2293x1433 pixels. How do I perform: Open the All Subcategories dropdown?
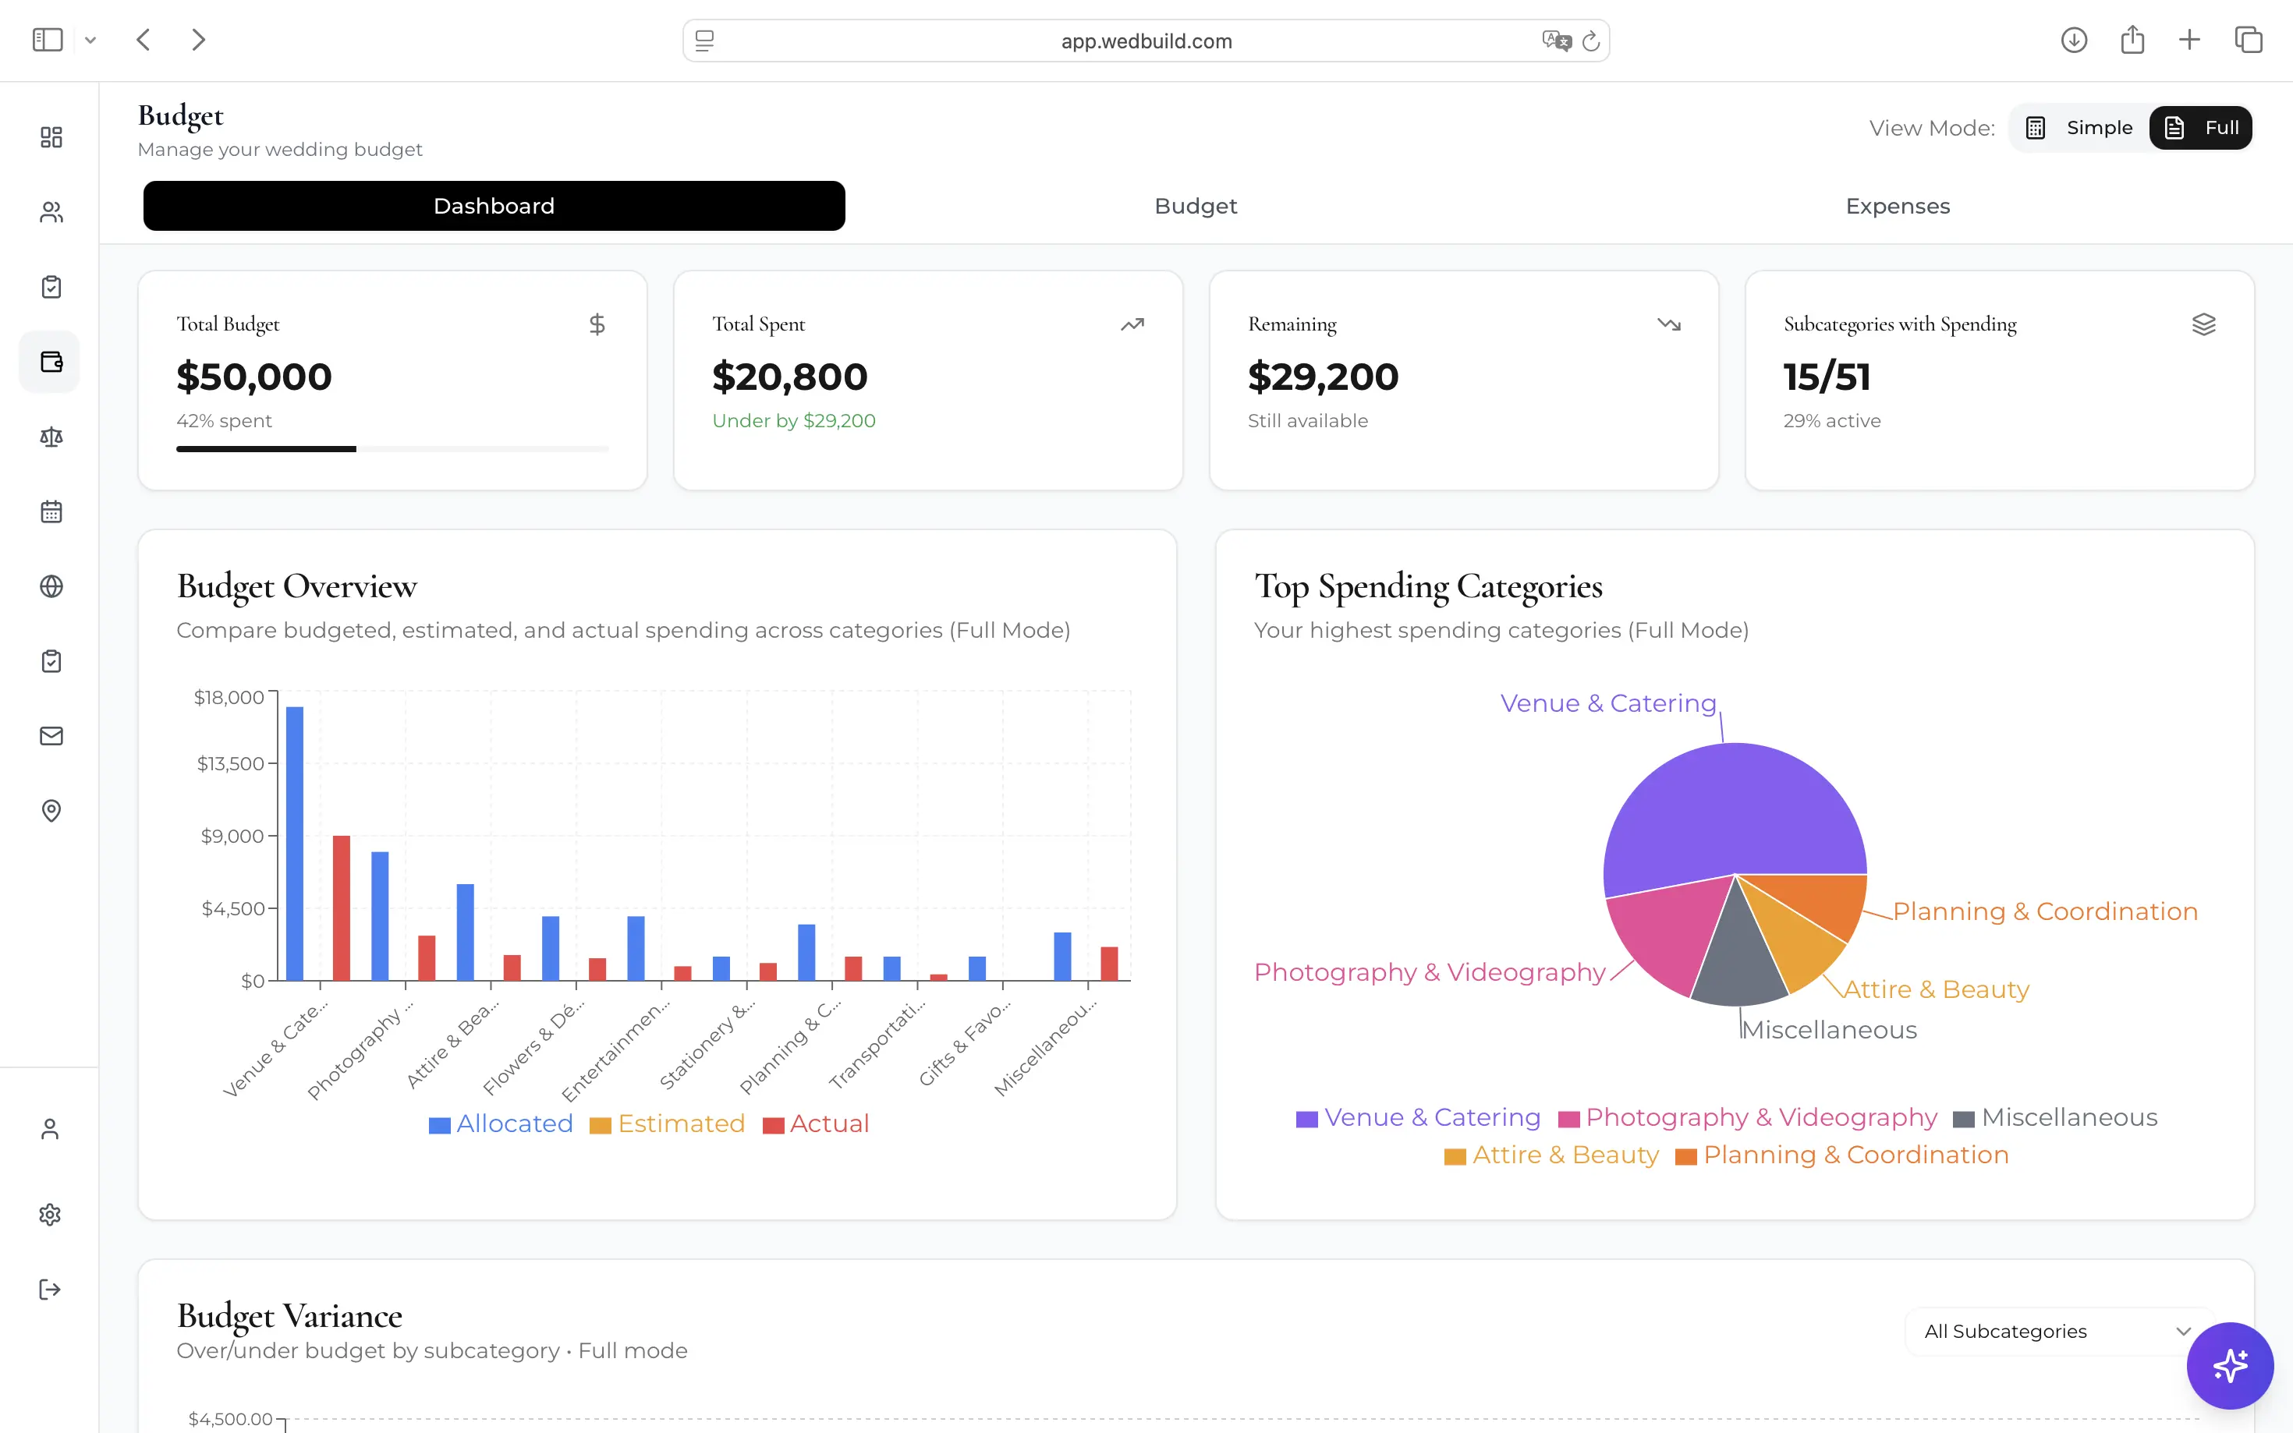[x=2058, y=1332]
